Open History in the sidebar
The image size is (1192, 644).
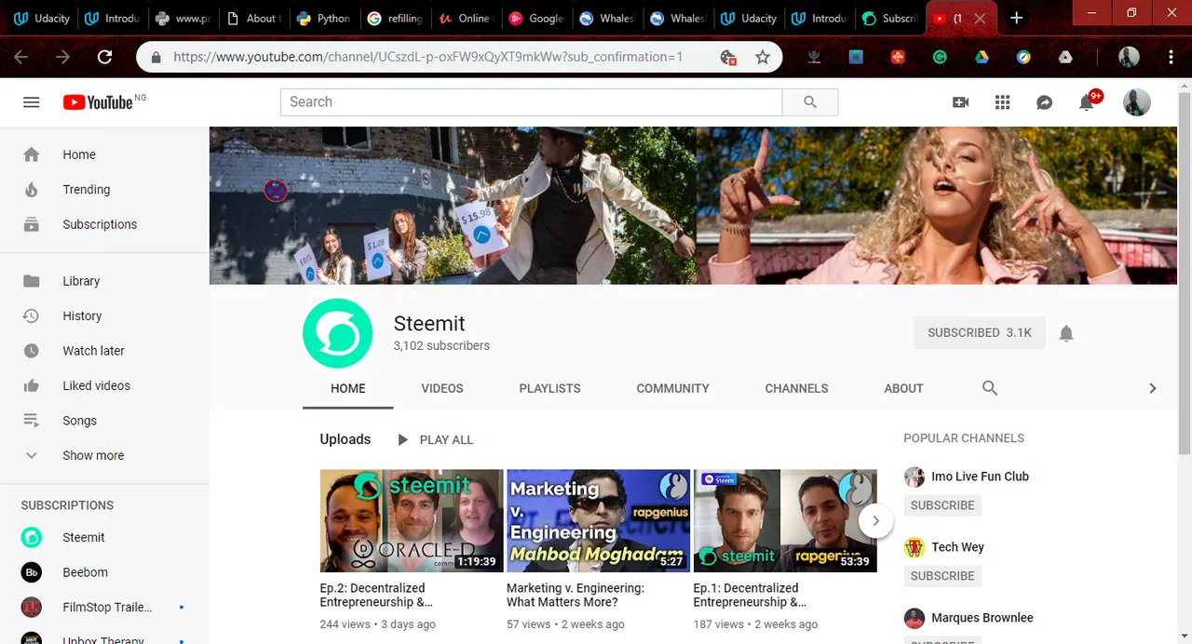pos(104,316)
